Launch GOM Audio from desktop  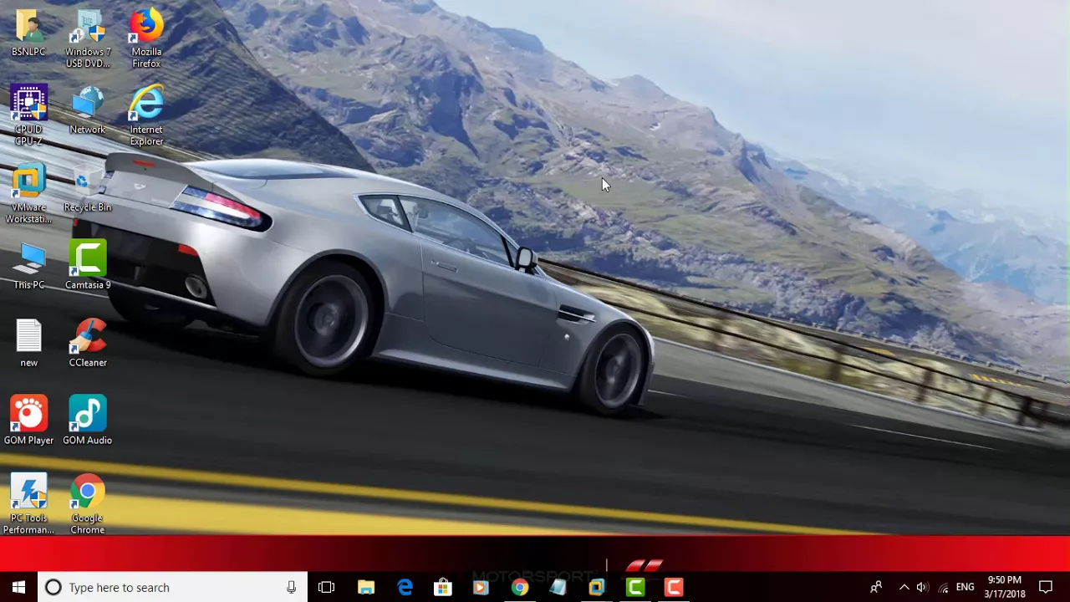[x=88, y=421]
